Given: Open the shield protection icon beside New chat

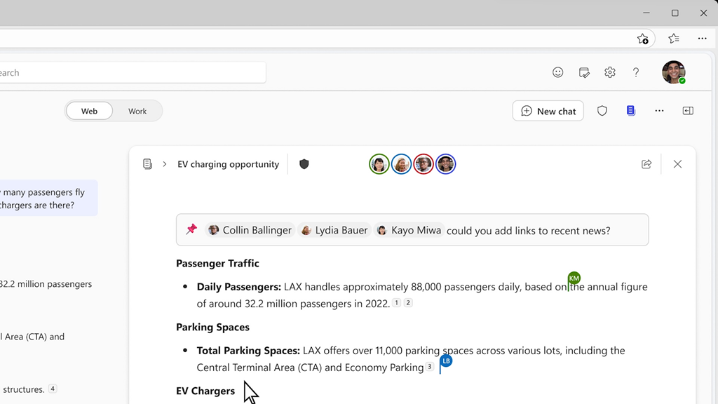Looking at the screenshot, I should coord(602,111).
